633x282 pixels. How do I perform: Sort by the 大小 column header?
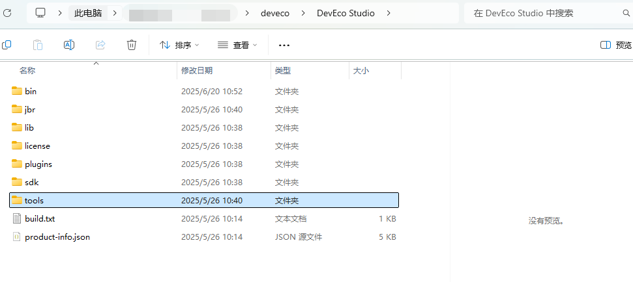[x=361, y=71]
